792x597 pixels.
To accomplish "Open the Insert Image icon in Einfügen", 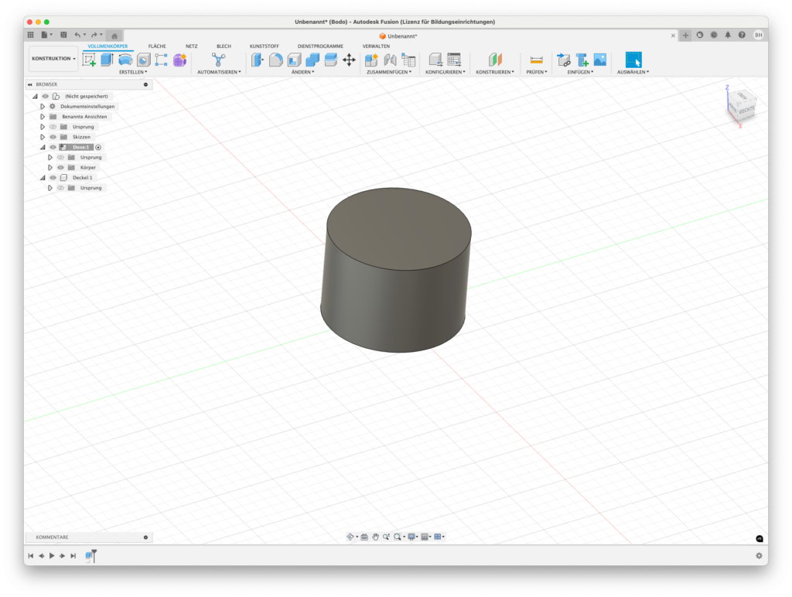I will click(x=599, y=60).
